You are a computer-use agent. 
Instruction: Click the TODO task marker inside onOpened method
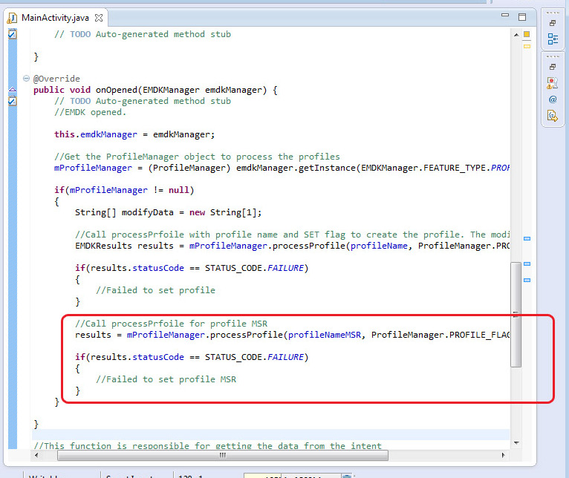[x=12, y=101]
